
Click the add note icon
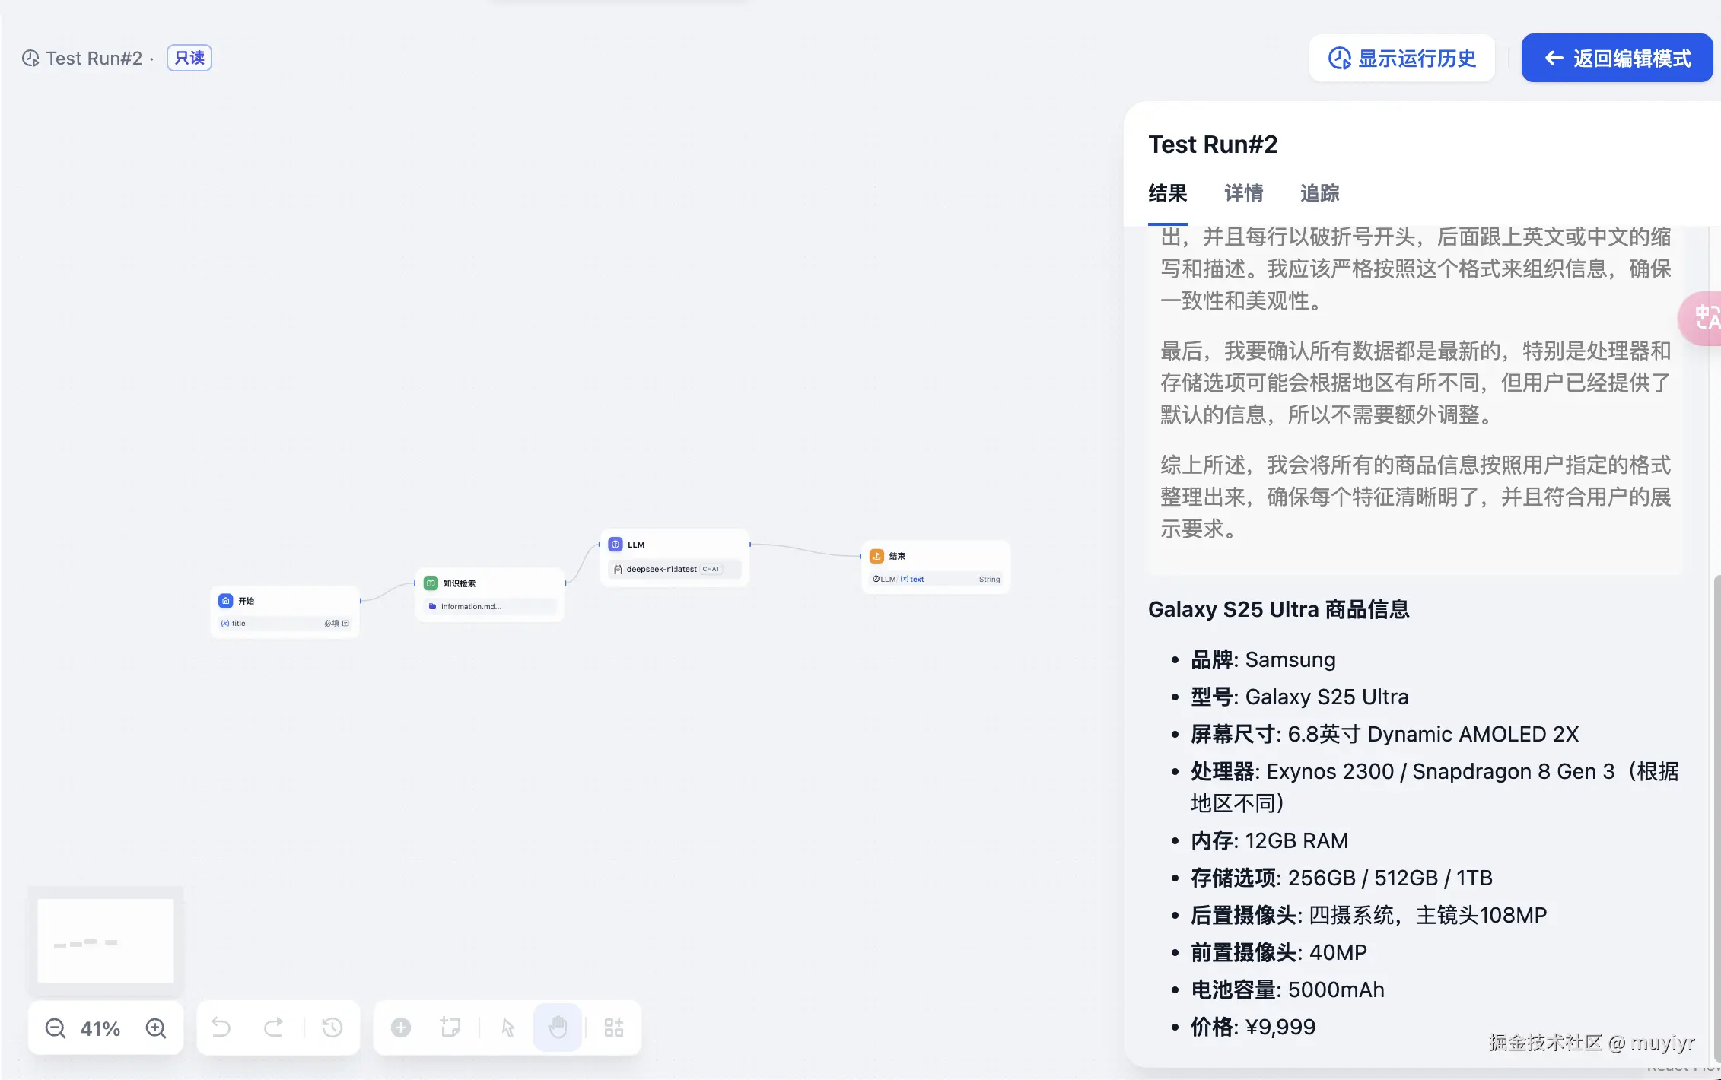pos(450,1028)
